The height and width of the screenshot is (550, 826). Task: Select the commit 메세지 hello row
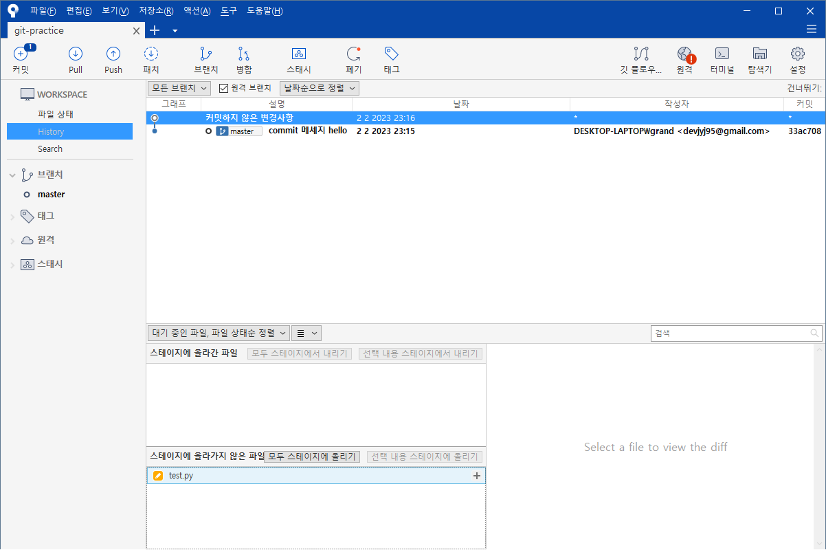[486, 131]
